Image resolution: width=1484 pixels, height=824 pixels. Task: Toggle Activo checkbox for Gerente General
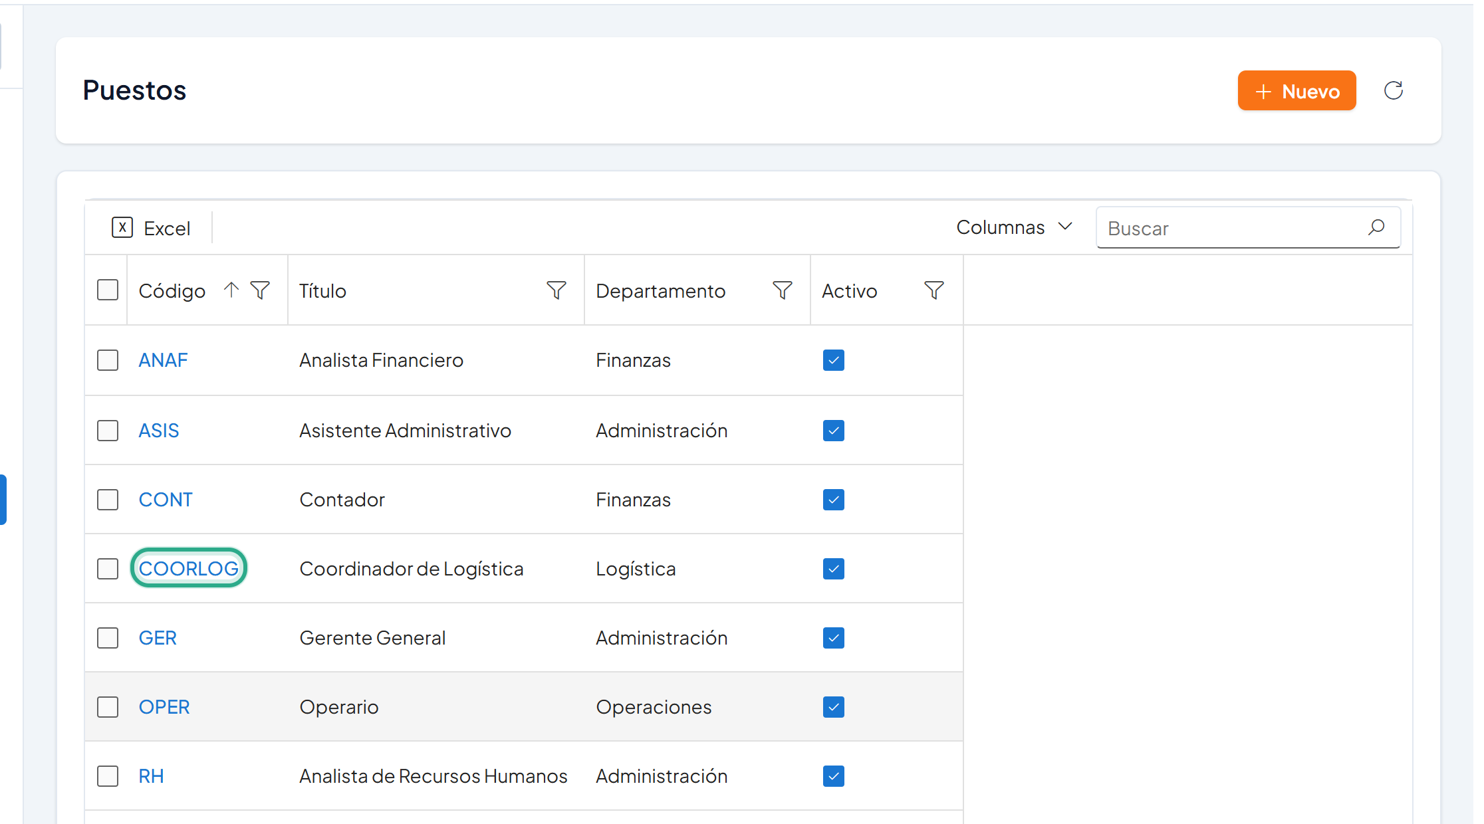click(x=834, y=638)
